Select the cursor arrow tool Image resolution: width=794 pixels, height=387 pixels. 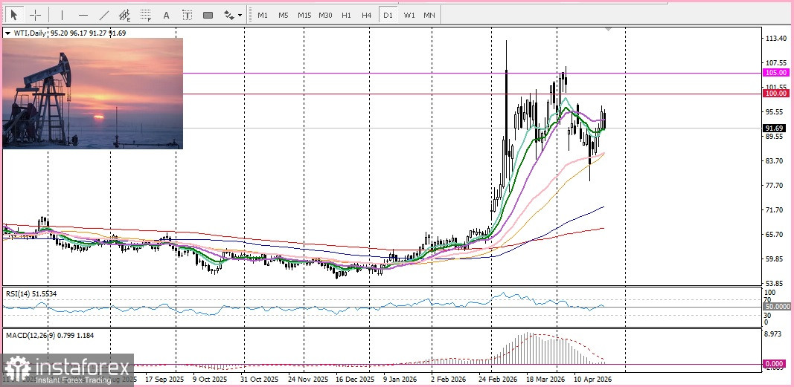(14, 15)
